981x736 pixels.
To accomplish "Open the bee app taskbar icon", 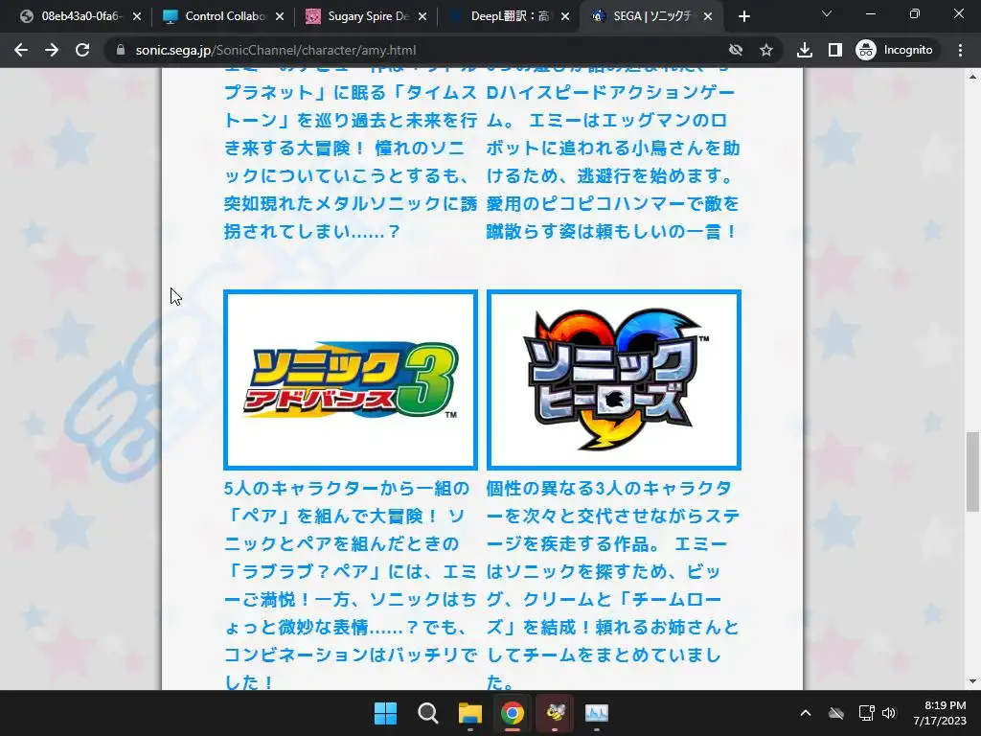I will pos(555,713).
